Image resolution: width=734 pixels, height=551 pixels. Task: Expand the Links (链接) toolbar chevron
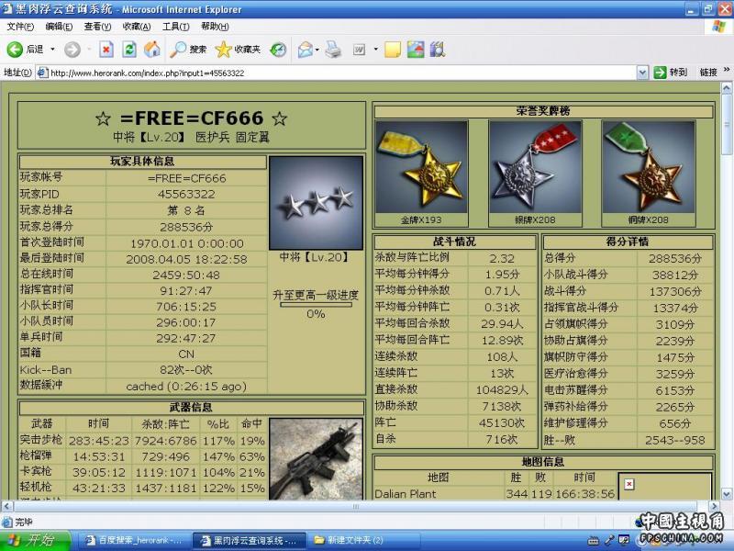[x=727, y=70]
